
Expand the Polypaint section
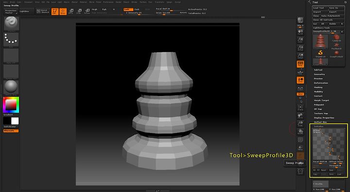[x=319, y=105]
